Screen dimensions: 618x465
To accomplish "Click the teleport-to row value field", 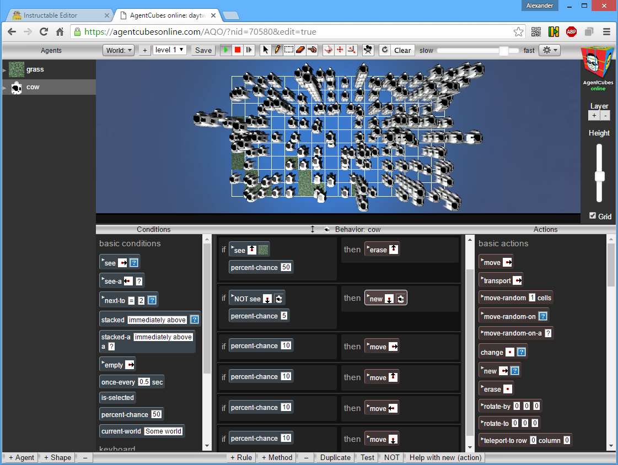I will point(533,440).
